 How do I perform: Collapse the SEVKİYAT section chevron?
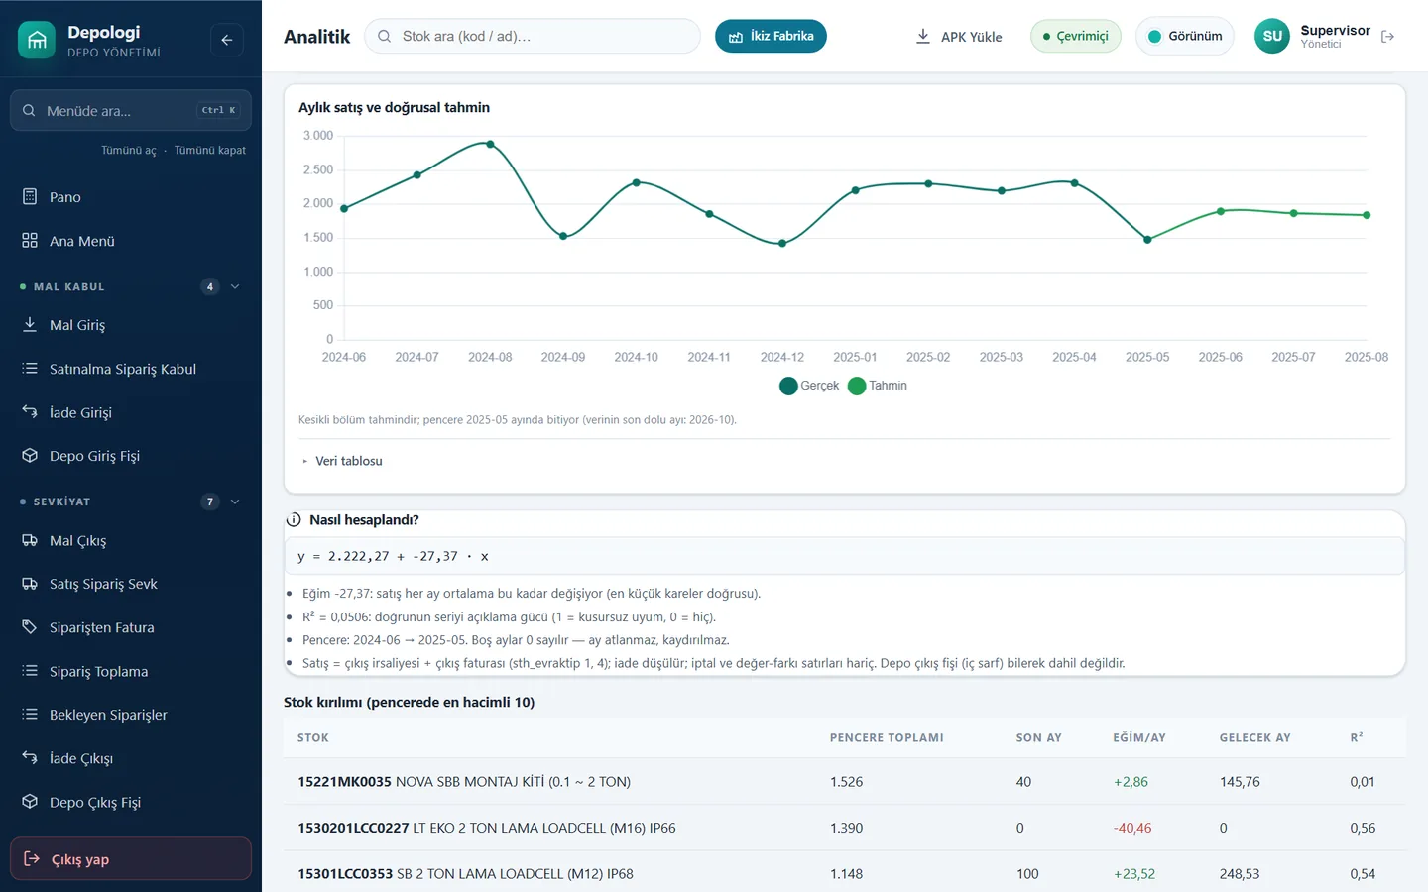(x=235, y=502)
